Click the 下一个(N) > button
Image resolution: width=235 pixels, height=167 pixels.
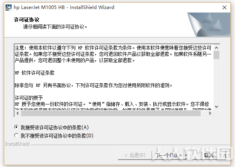point(169,155)
